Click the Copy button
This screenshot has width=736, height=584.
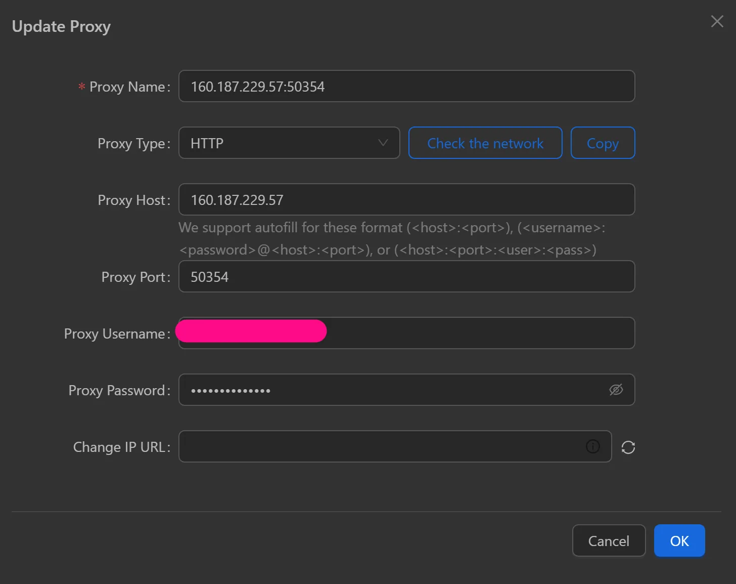point(603,143)
